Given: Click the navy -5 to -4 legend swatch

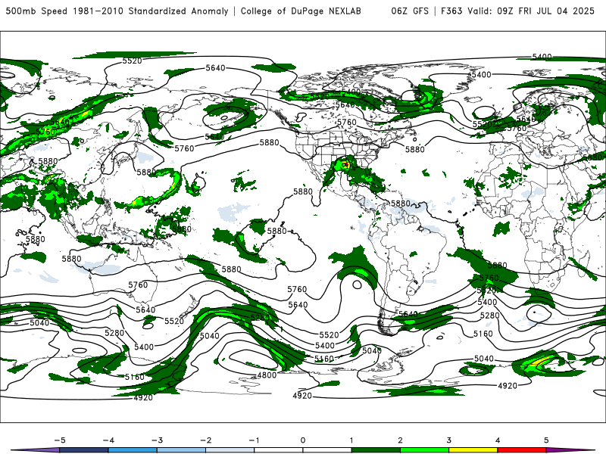Looking at the screenshot, I should pyautogui.click(x=84, y=450).
